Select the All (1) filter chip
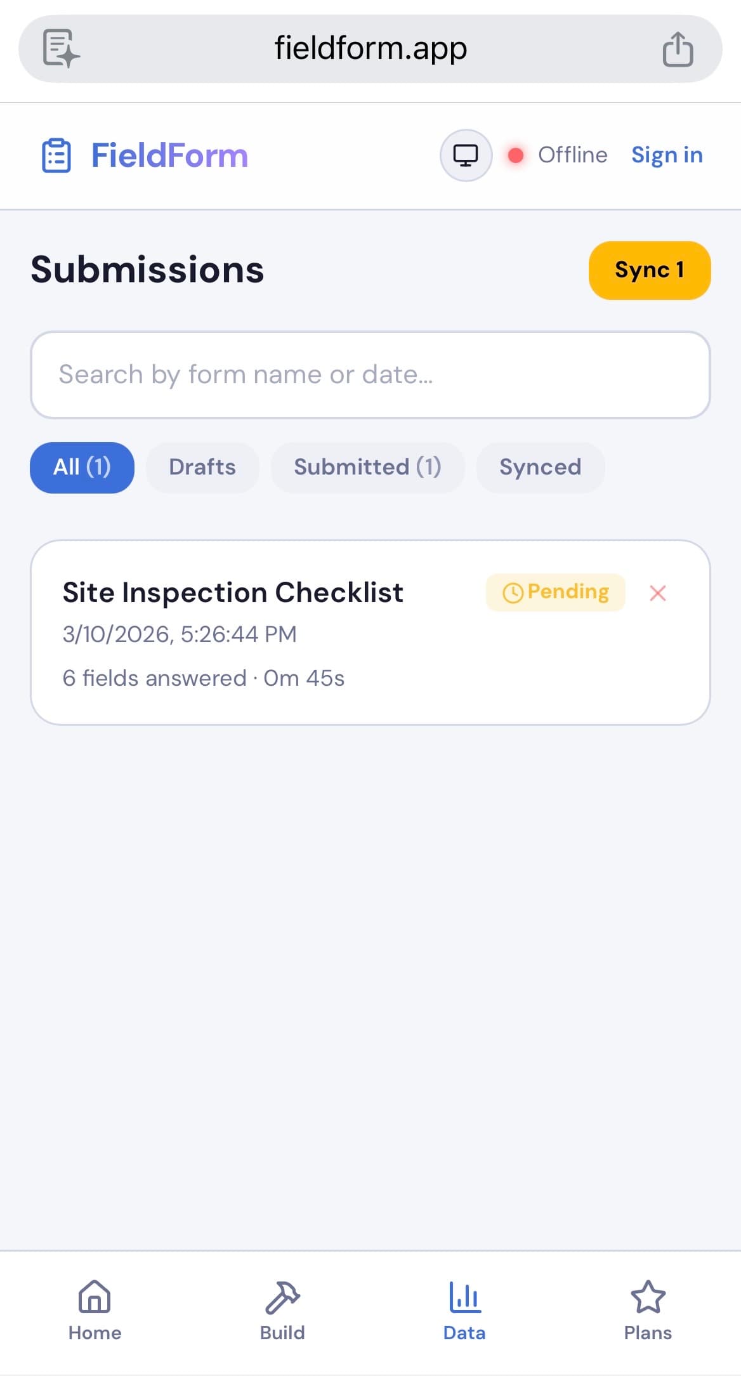 point(81,467)
